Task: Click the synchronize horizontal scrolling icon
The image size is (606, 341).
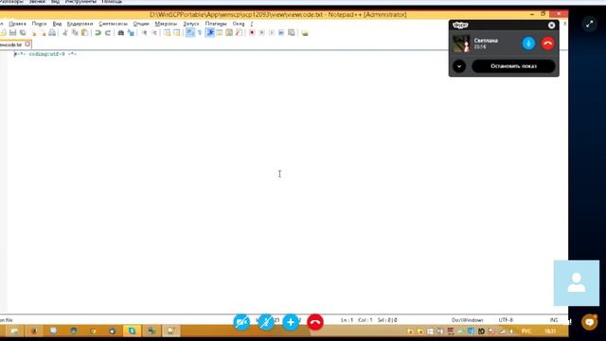Action: [177, 33]
